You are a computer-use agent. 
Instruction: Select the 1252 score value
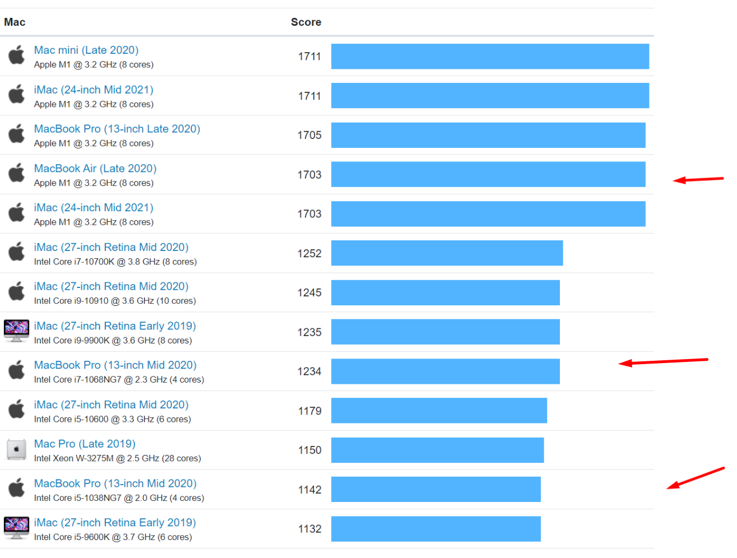tap(309, 253)
